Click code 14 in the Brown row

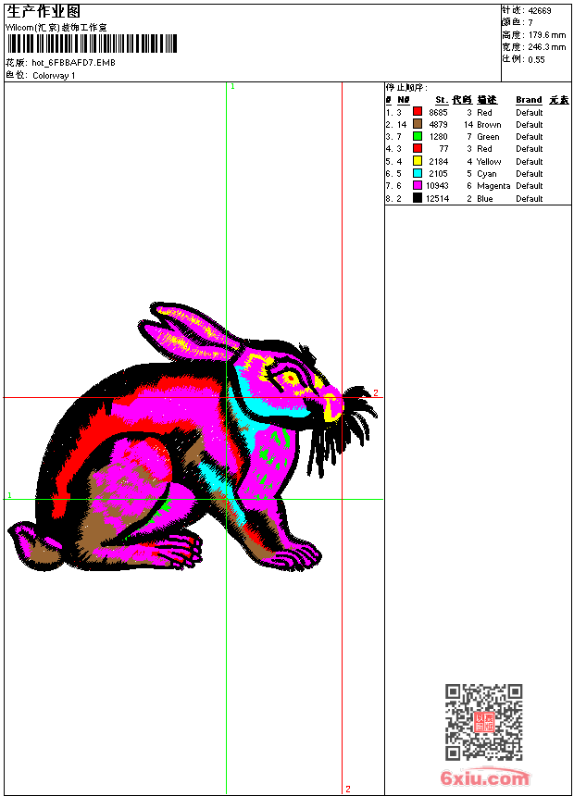pyautogui.click(x=468, y=125)
